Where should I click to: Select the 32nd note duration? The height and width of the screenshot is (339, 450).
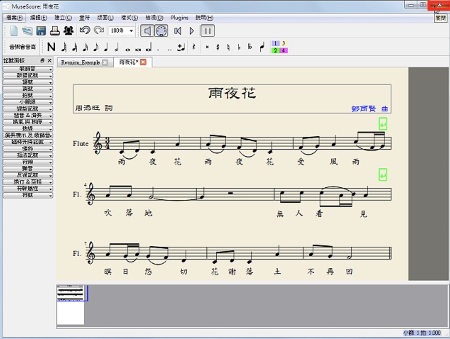75,47
